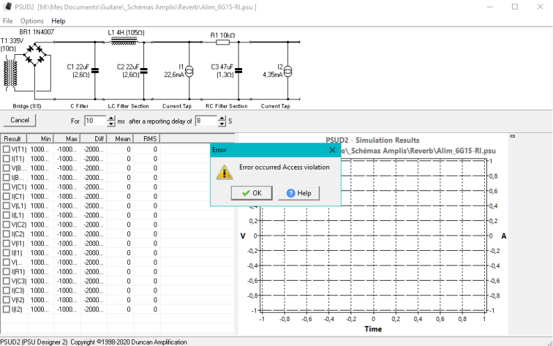553x346 pixels.
Task: Click the C3 47uF capacitor symbol
Action: coord(239,69)
